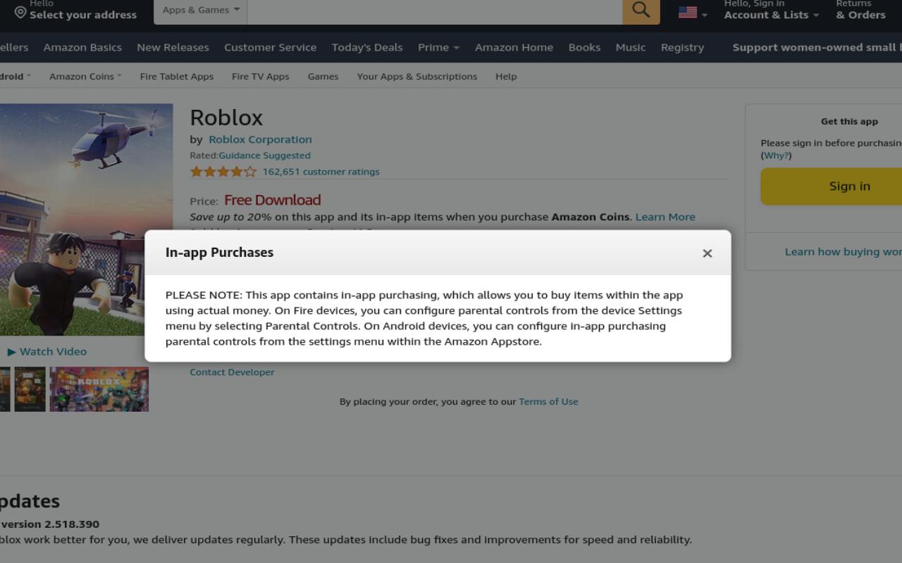Viewport: 902px width, 563px height.
Task: Open the Account & Lists menu
Action: 772,10
